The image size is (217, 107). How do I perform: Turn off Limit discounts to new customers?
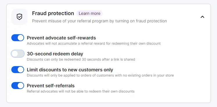click(18, 70)
